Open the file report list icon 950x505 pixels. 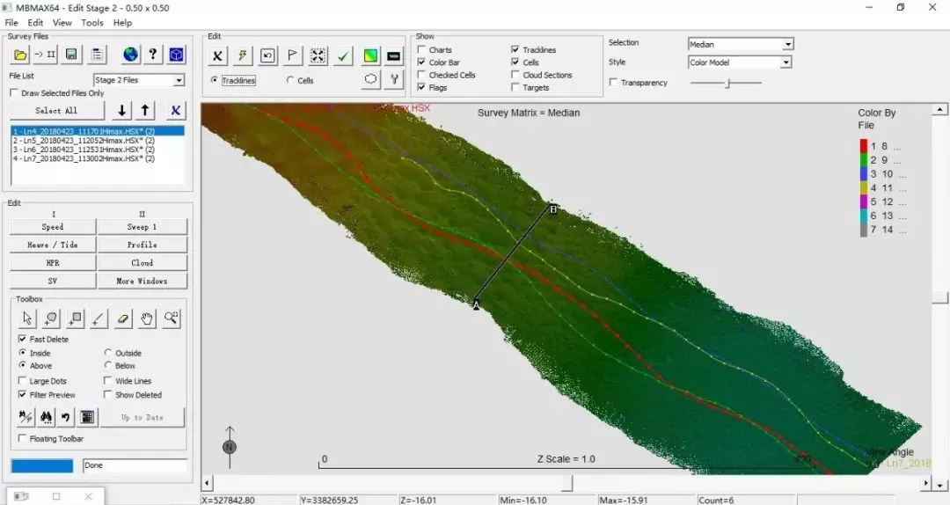(97, 55)
